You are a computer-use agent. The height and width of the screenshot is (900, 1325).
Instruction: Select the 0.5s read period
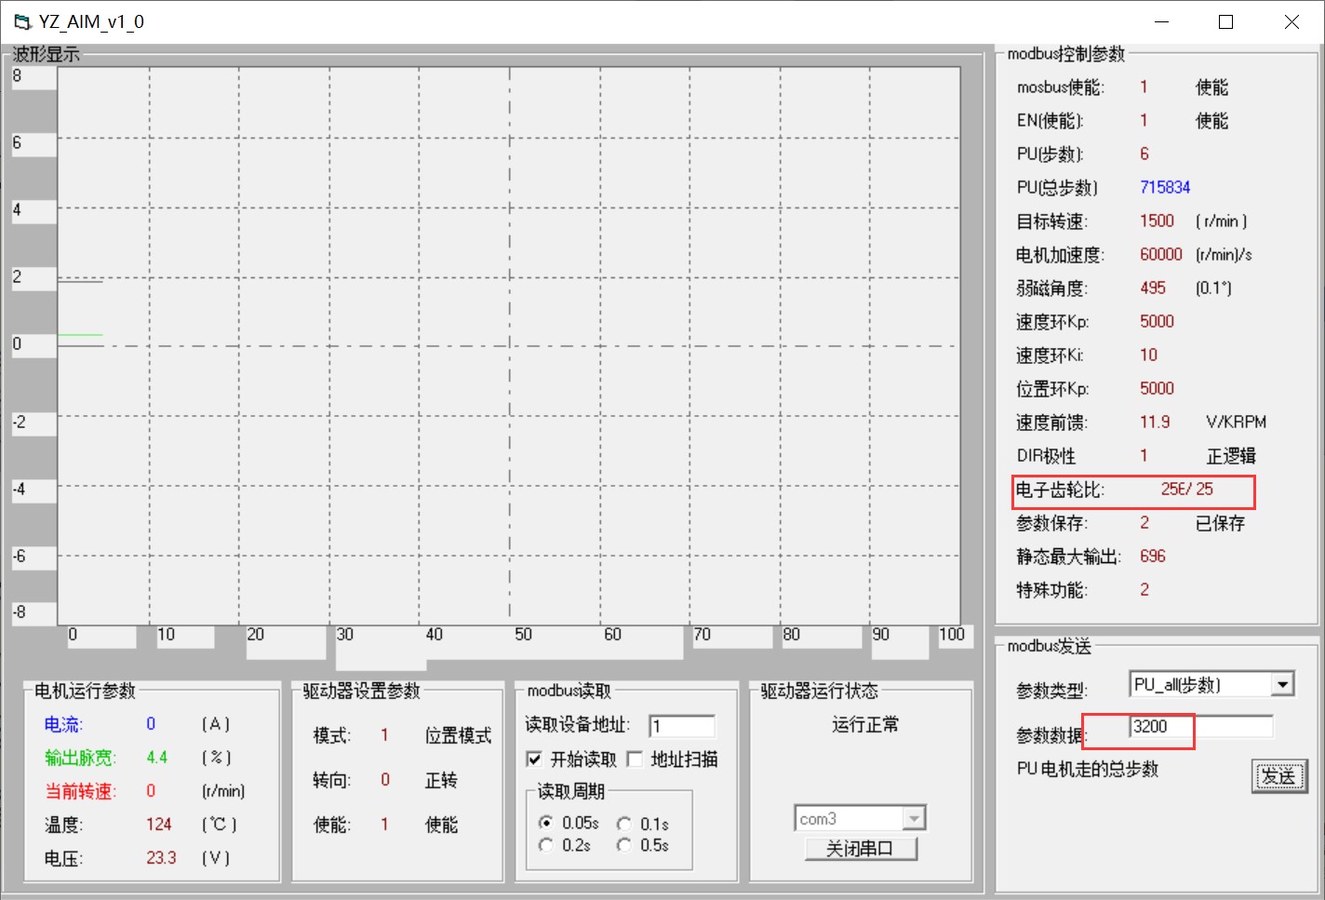624,844
